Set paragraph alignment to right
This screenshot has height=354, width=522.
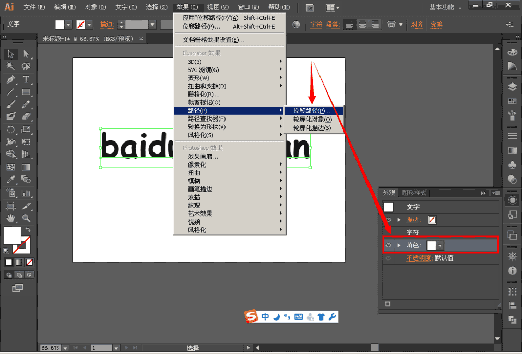click(375, 25)
